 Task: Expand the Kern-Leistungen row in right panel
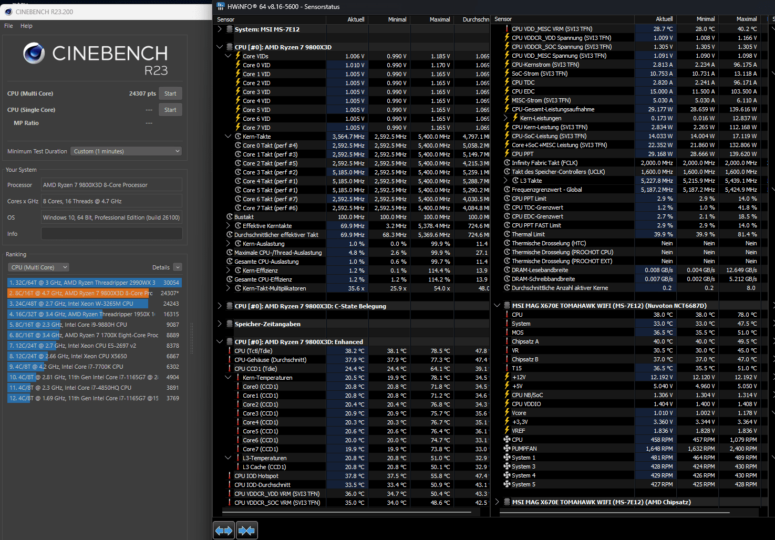tap(505, 118)
